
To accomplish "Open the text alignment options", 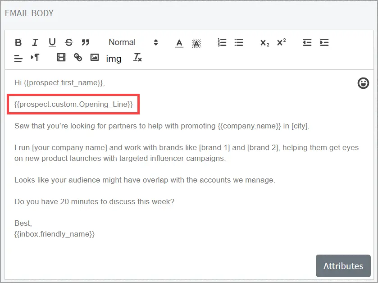I will click(18, 58).
